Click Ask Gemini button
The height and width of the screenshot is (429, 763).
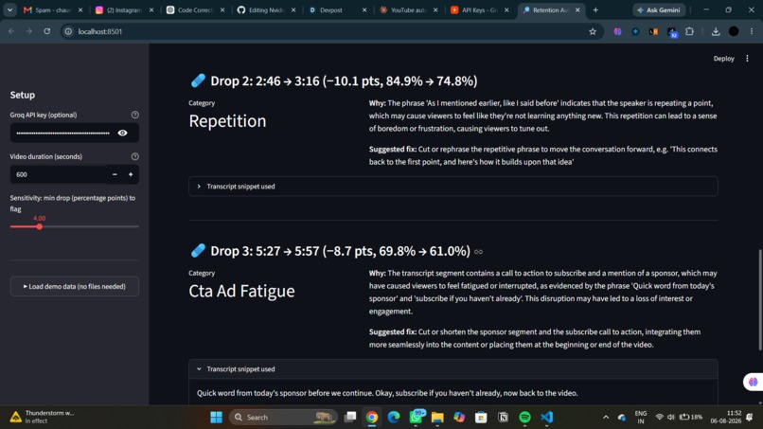[x=659, y=9]
